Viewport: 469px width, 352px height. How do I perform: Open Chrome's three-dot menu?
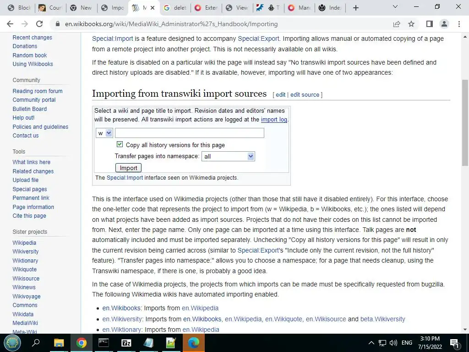pyautogui.click(x=459, y=24)
